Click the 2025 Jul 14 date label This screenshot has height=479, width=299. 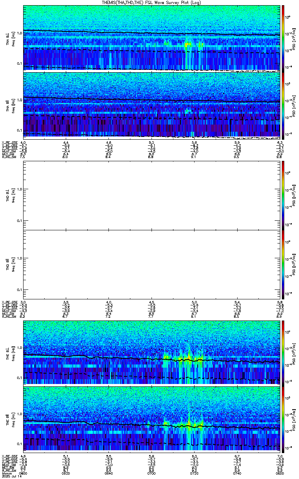[11, 477]
